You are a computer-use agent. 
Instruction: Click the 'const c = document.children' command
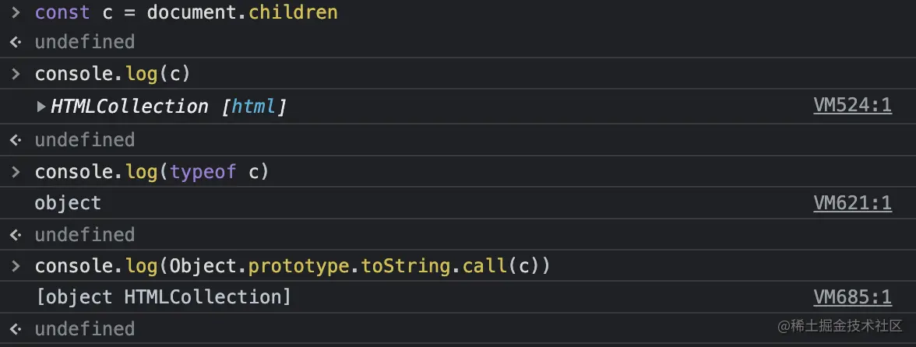pyautogui.click(x=186, y=13)
